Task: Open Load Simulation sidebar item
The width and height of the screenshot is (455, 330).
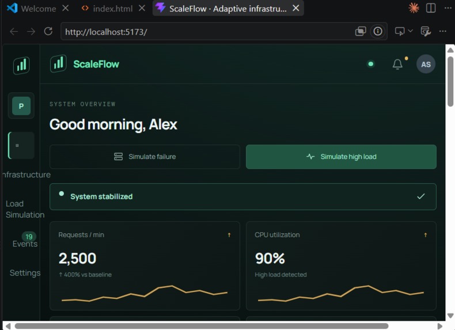Action: [x=25, y=209]
